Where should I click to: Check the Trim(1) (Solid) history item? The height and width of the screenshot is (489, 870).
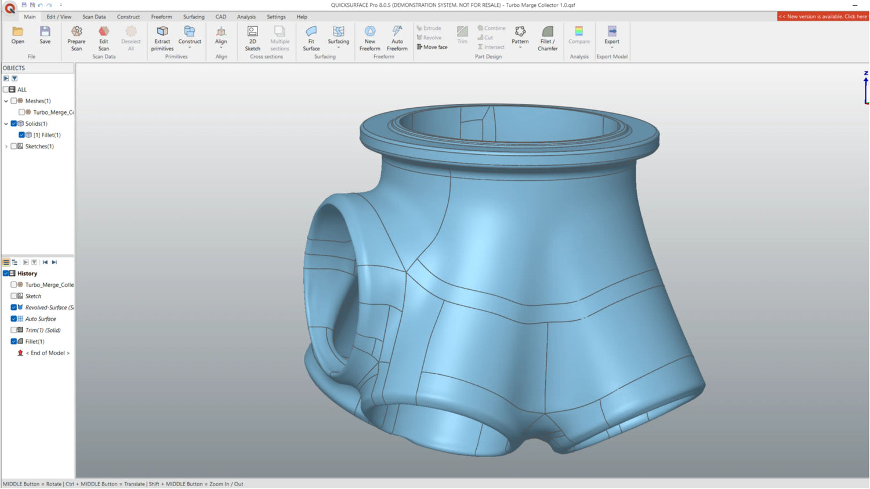pyautogui.click(x=14, y=330)
